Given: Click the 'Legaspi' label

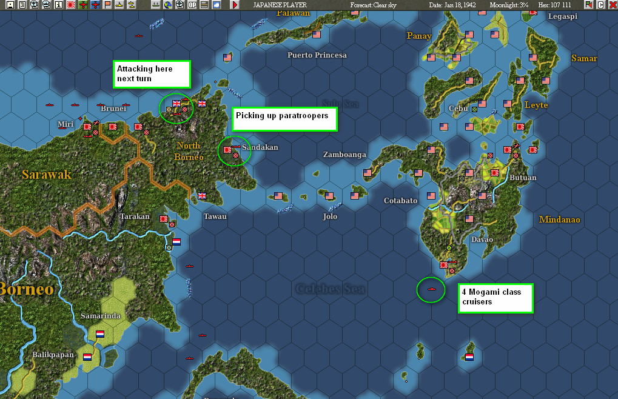Looking at the screenshot, I should (563, 16).
